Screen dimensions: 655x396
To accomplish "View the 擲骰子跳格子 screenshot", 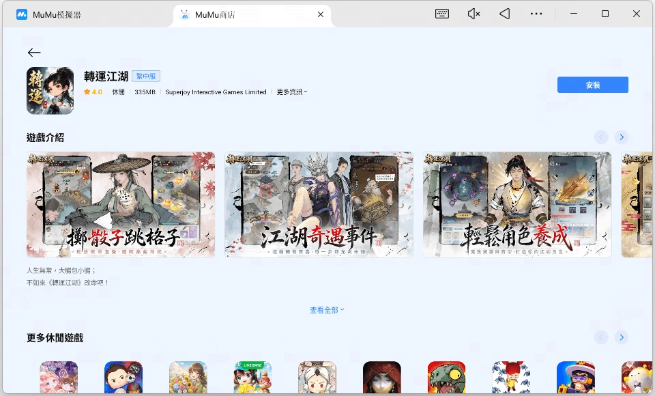I will 121,204.
